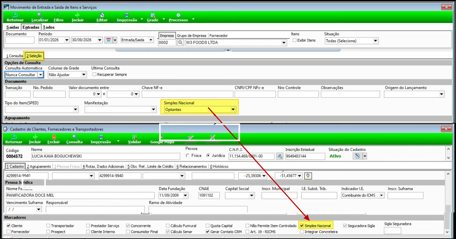The height and width of the screenshot is (239, 456).
Task: Open 4 Rotas, Dados Adicionais tab
Action: tap(103, 166)
